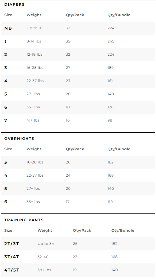Select the 4T/5T size label
The height and width of the screenshot is (279, 156).
12,270
